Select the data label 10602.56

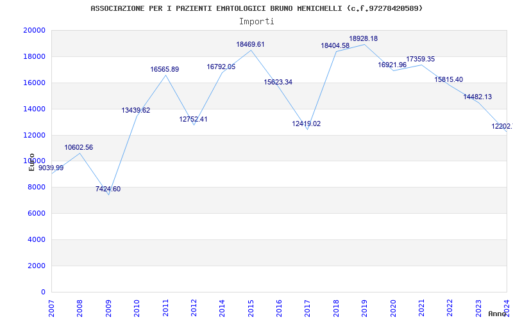(x=78, y=147)
